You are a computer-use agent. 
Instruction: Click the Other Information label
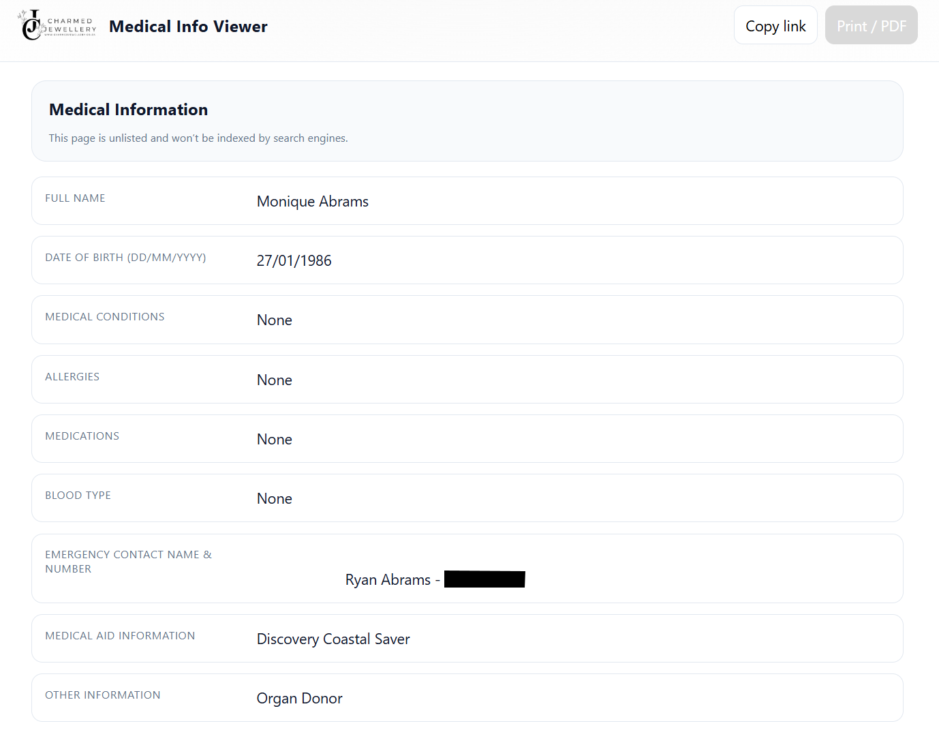pos(103,695)
